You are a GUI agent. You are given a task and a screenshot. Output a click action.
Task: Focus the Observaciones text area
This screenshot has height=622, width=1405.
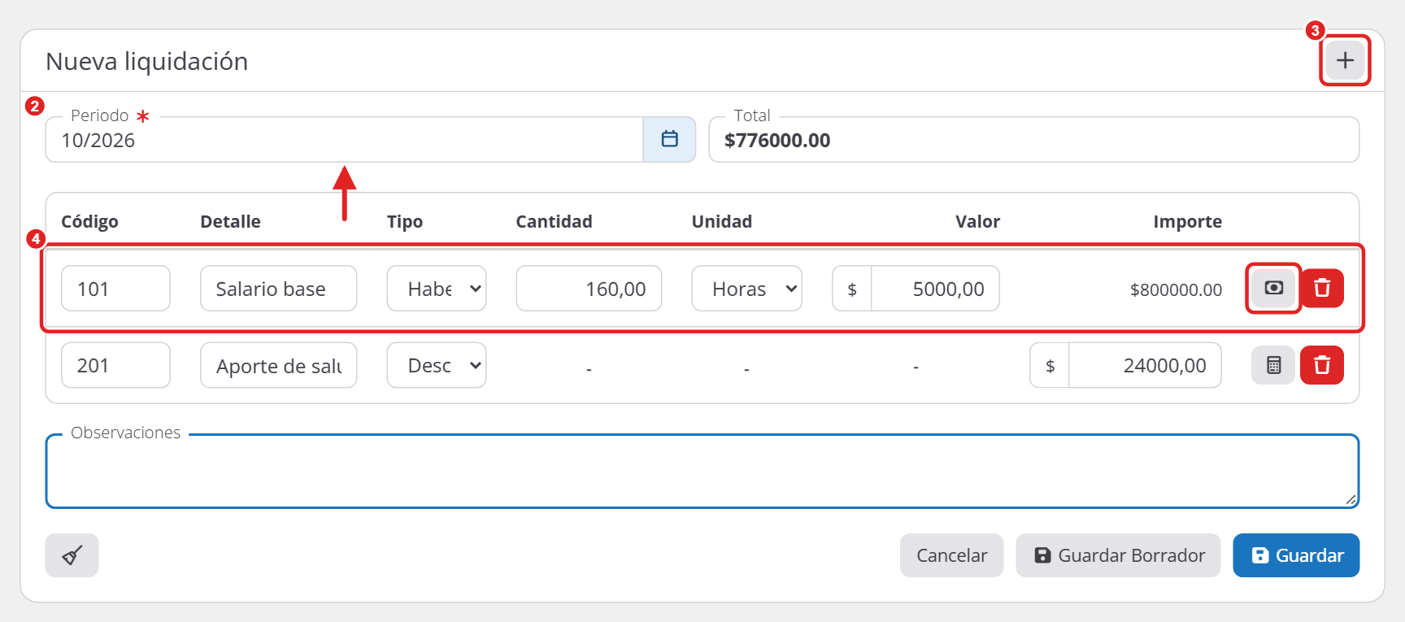(702, 472)
